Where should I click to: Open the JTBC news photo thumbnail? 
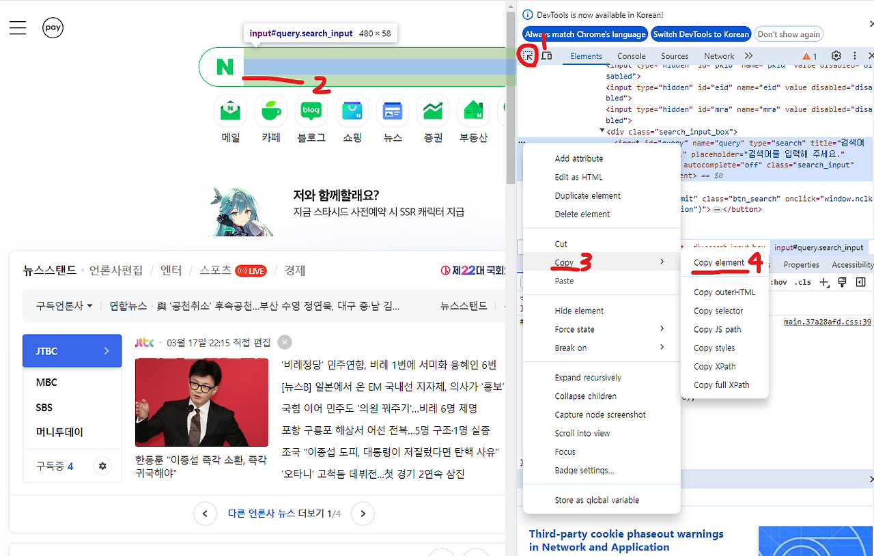tap(201, 402)
